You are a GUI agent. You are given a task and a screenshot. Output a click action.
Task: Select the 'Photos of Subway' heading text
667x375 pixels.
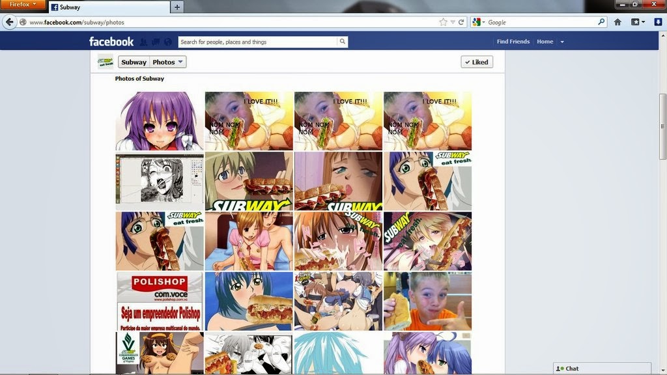[139, 79]
